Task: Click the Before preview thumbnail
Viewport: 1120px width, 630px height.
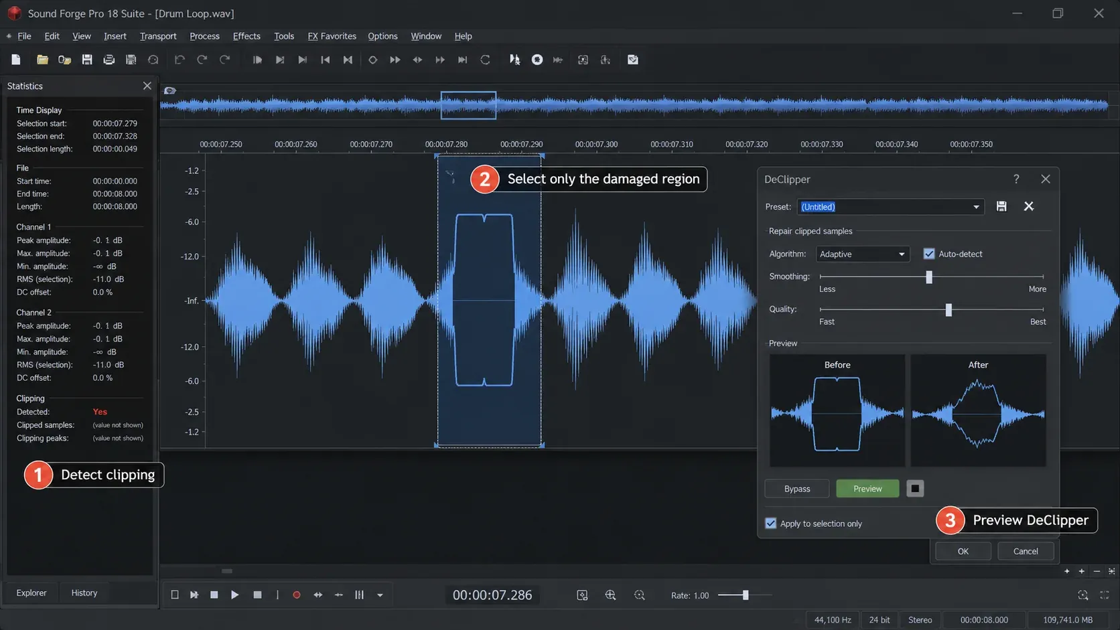Action: [837, 410]
